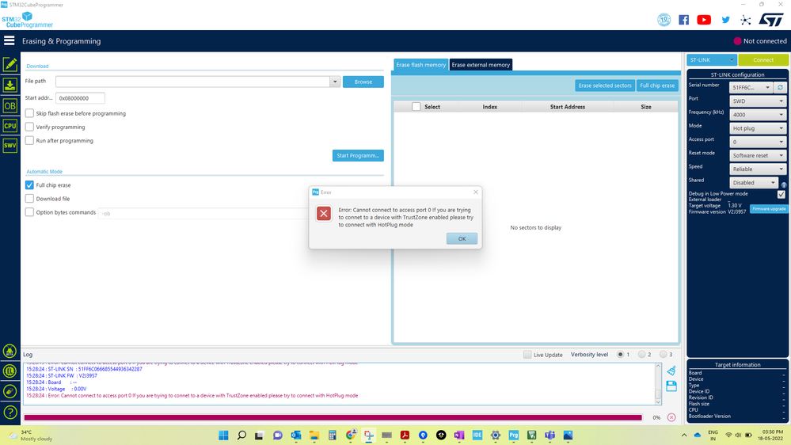The width and height of the screenshot is (791, 445).
Task: Open the ST Facebook page icon
Action: [x=683, y=20]
